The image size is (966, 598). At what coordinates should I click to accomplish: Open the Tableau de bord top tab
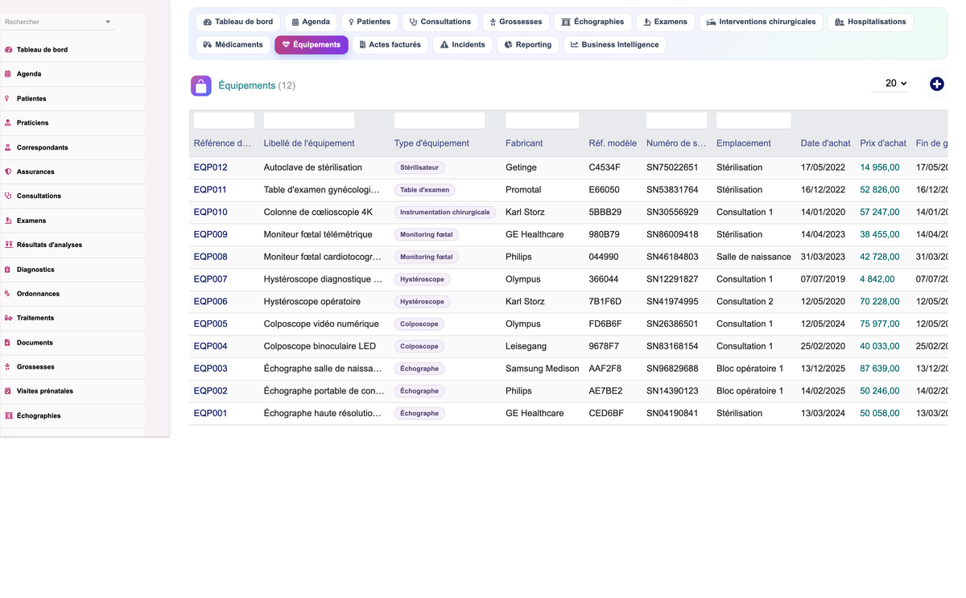click(238, 22)
